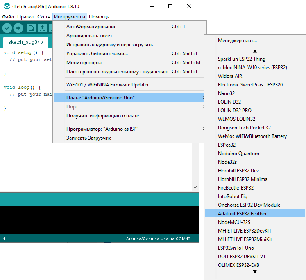Open WiFi101 / WiFiNINA Firmware Updater
The height and width of the screenshot is (280, 306).
click(129, 85)
